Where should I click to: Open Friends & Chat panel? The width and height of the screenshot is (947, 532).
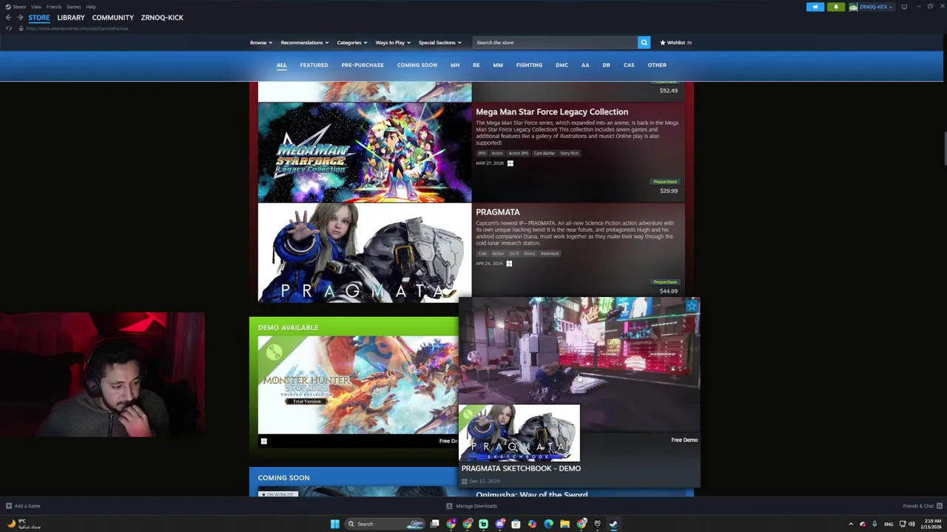coord(923,506)
